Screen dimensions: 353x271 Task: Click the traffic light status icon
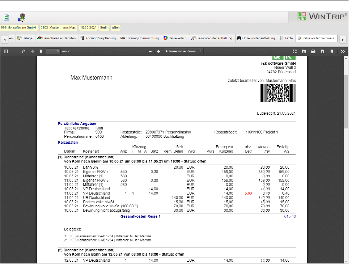point(22,17)
